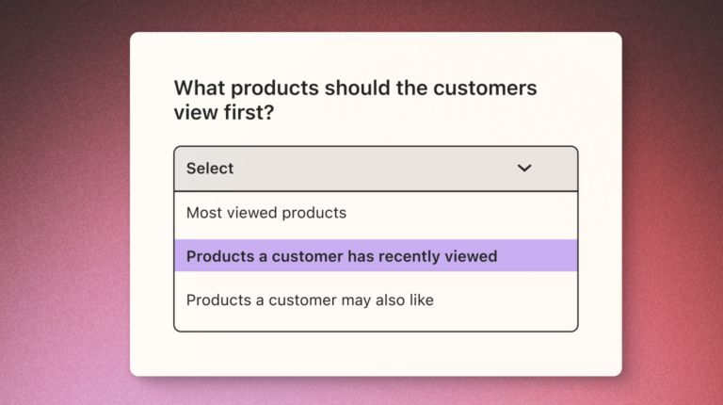
Task: Pick Products a customer may also like
Action: coord(376,300)
